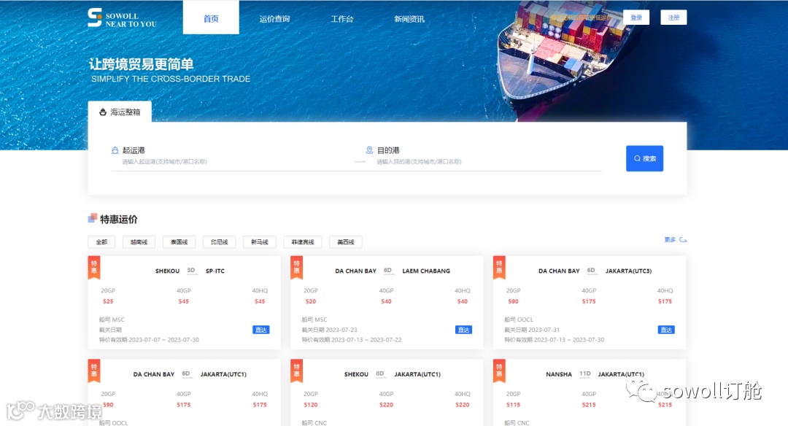788x426 pixels.
Task: Click the ship icon in 海运整箱 tab
Action: 103,112
